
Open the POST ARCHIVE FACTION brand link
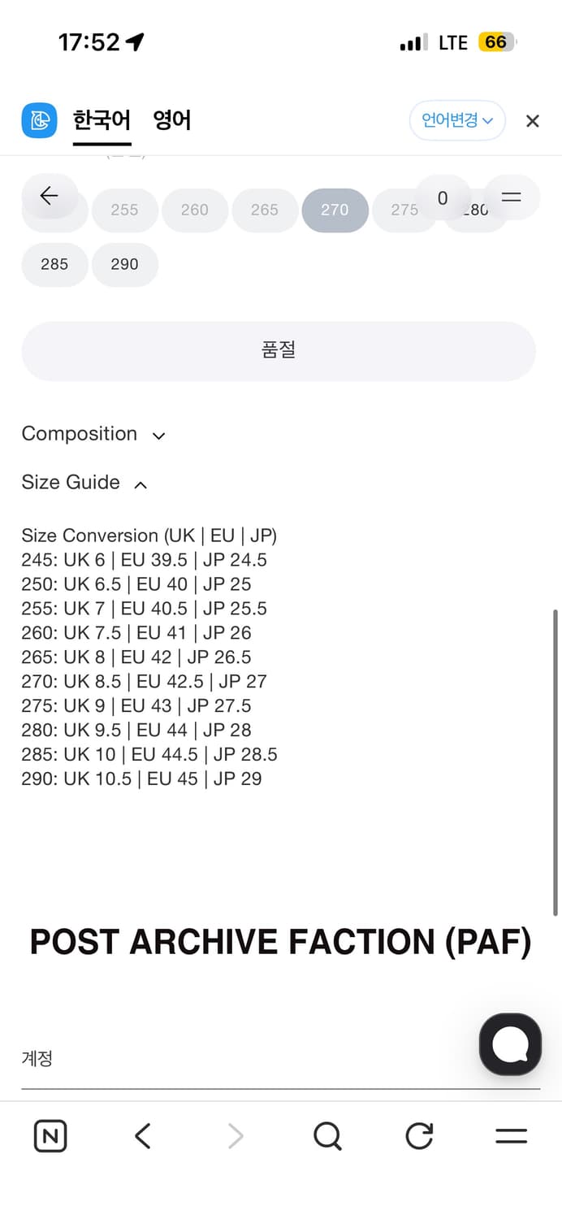tap(280, 941)
